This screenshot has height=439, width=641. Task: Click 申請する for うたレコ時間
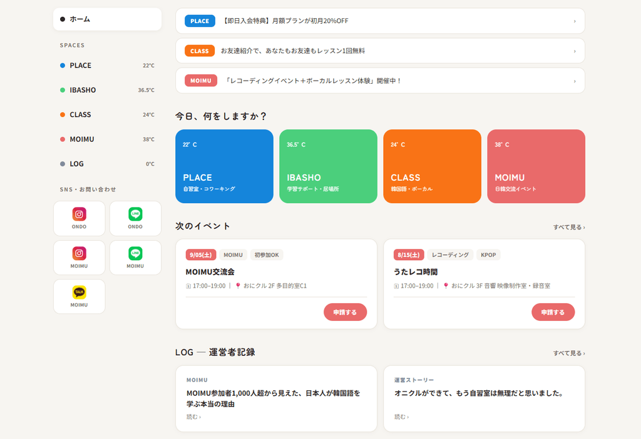553,312
